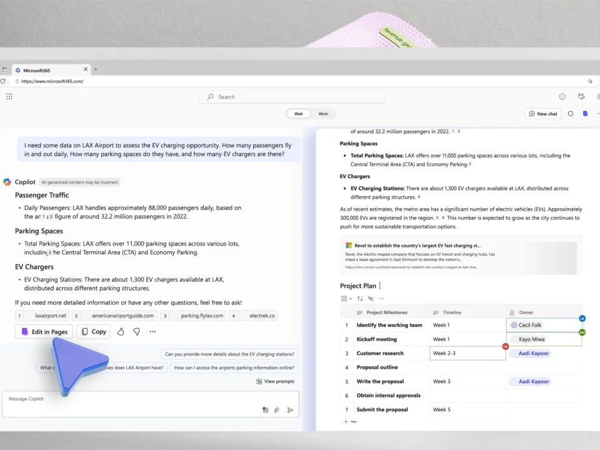
Task: Send the message with the send arrow icon
Action: [x=290, y=410]
